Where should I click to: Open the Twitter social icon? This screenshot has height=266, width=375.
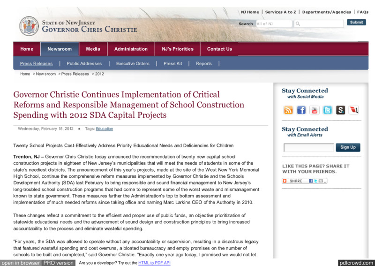(327, 110)
